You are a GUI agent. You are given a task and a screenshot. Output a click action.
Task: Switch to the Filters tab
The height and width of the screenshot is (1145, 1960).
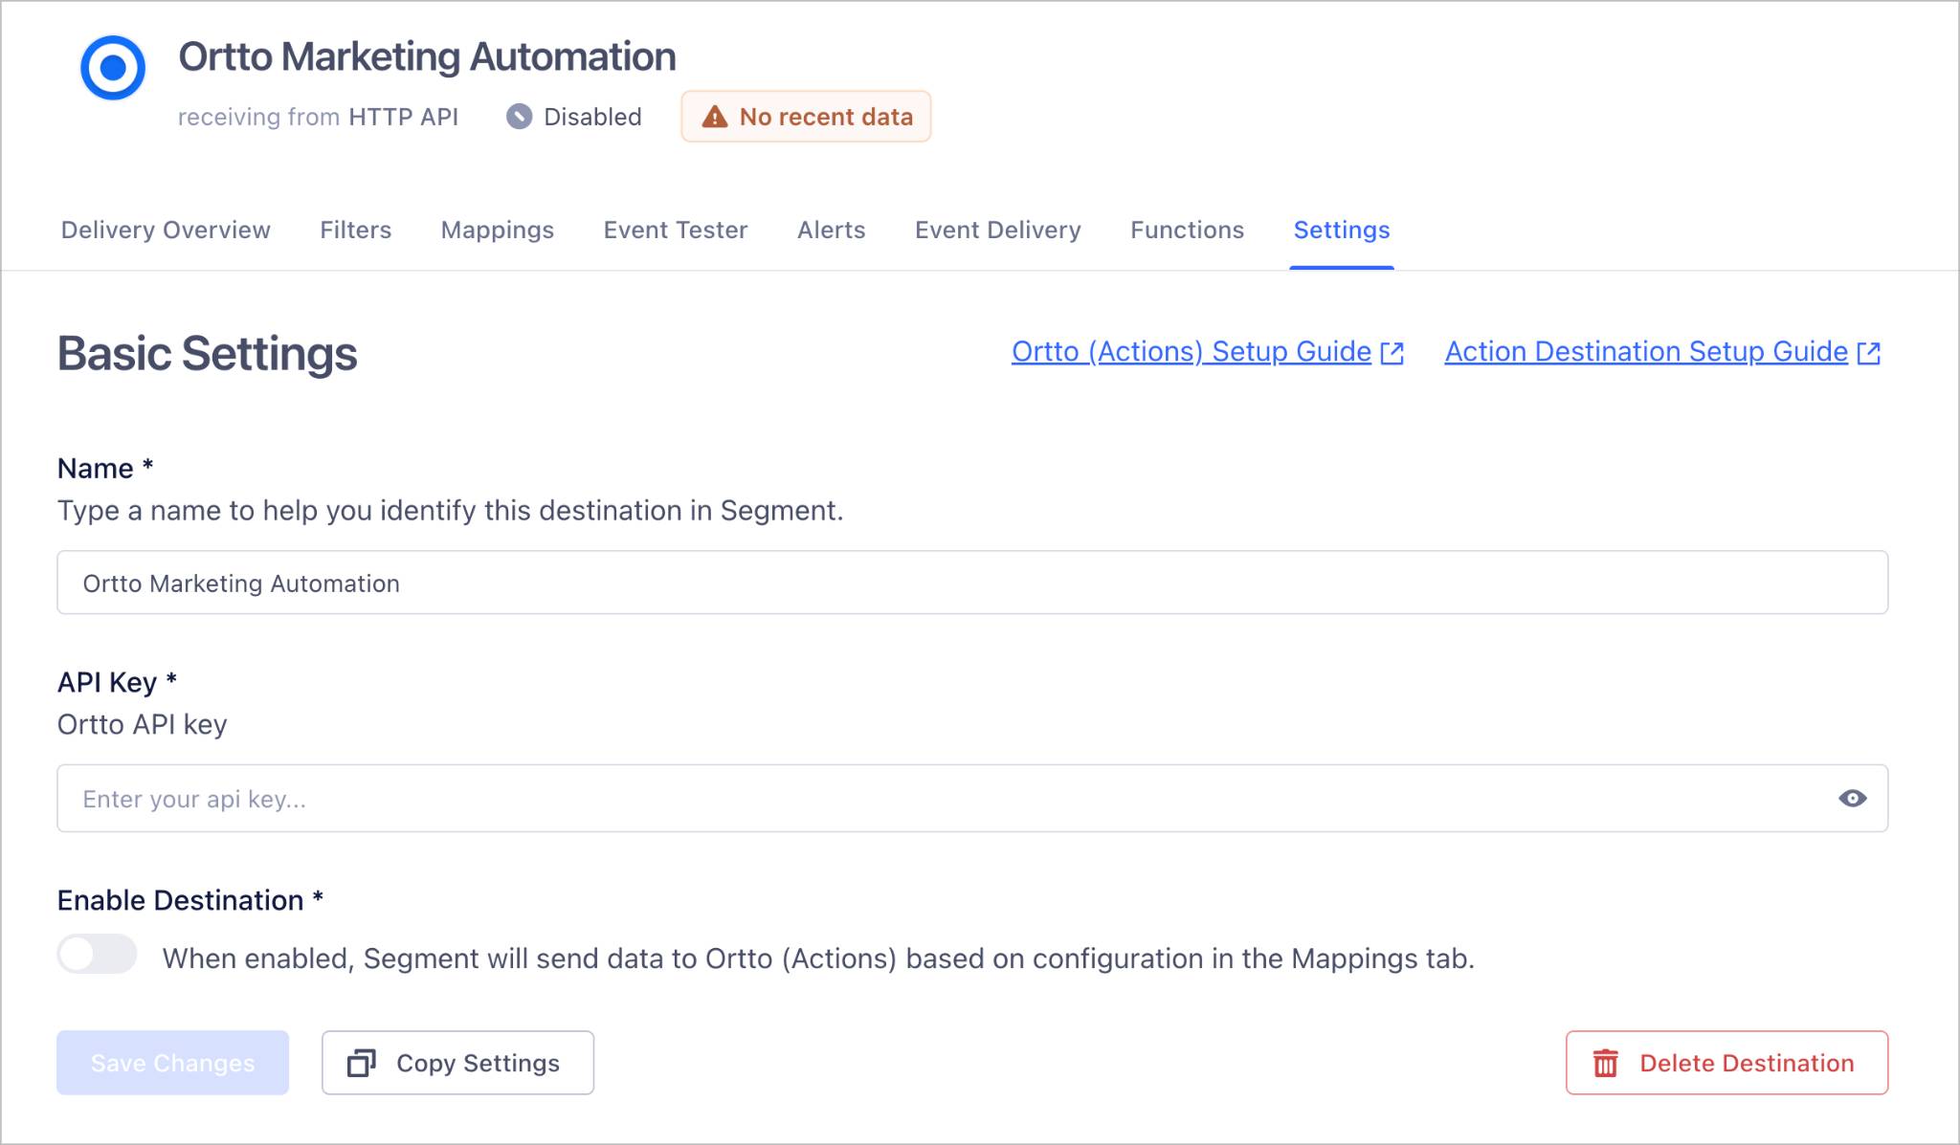point(355,230)
